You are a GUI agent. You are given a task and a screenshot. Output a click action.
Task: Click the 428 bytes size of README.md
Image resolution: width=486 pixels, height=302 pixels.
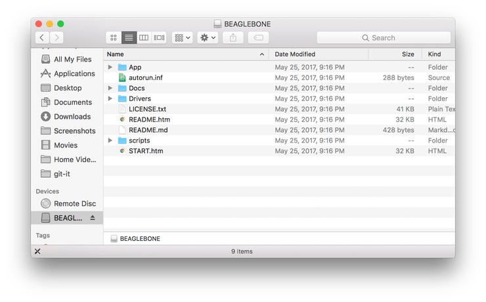click(x=398, y=130)
